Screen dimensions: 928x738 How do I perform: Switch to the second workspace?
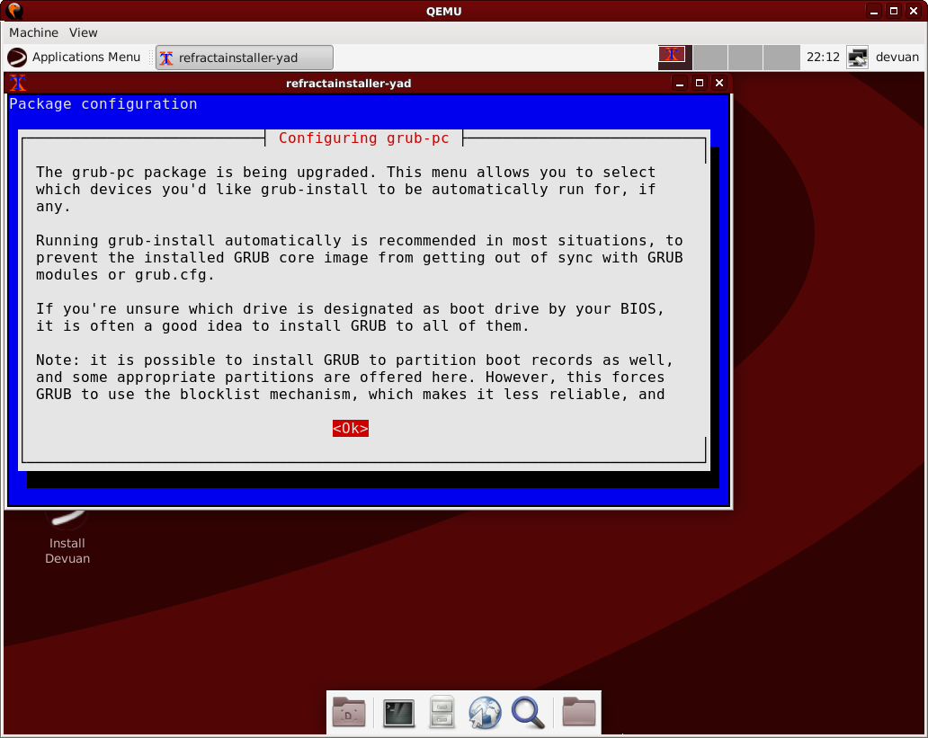pos(710,58)
